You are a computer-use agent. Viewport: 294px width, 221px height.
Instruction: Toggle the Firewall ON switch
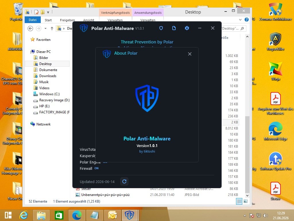pos(96,168)
